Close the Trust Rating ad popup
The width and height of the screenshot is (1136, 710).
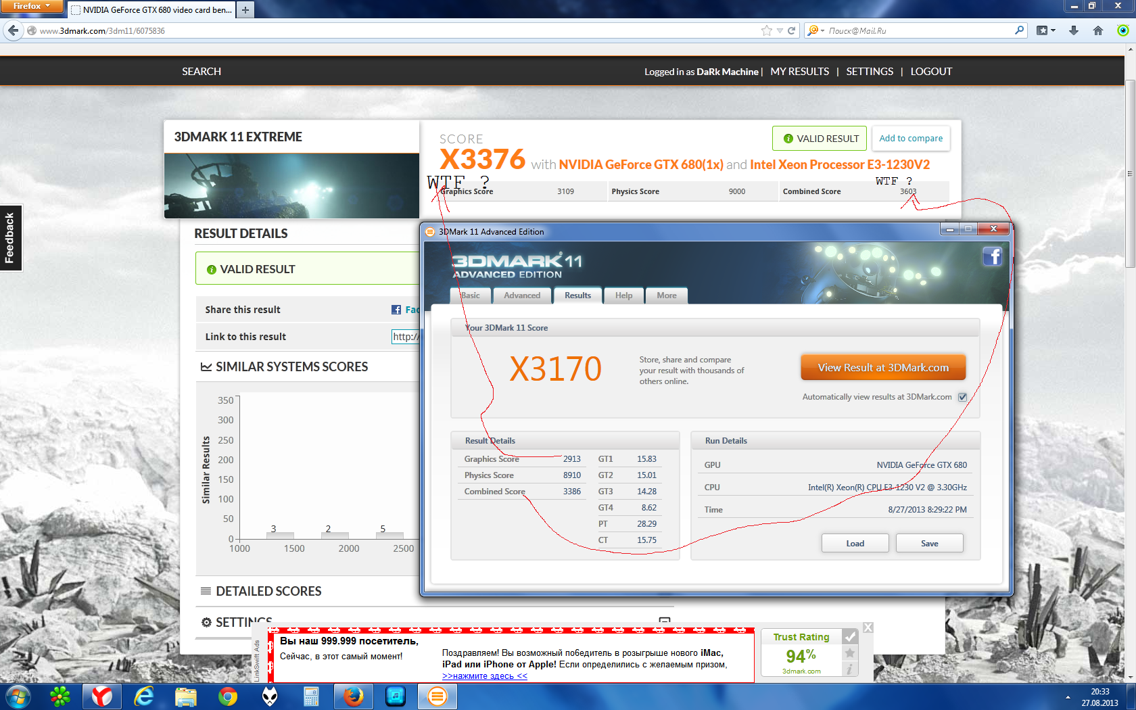(x=868, y=628)
